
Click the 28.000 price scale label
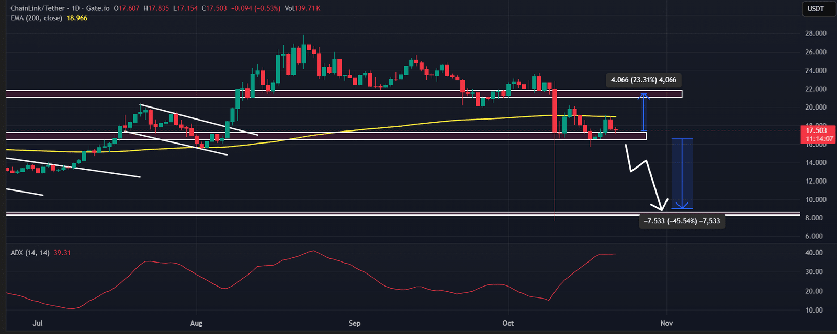tap(816, 33)
